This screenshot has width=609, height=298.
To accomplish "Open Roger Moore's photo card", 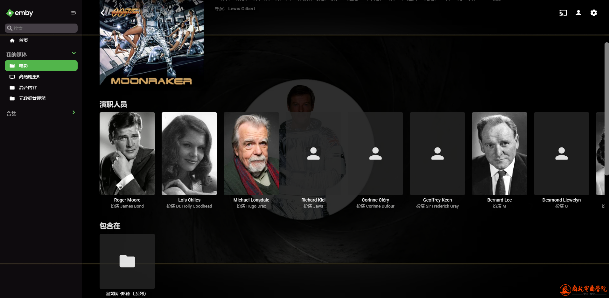I will (127, 153).
